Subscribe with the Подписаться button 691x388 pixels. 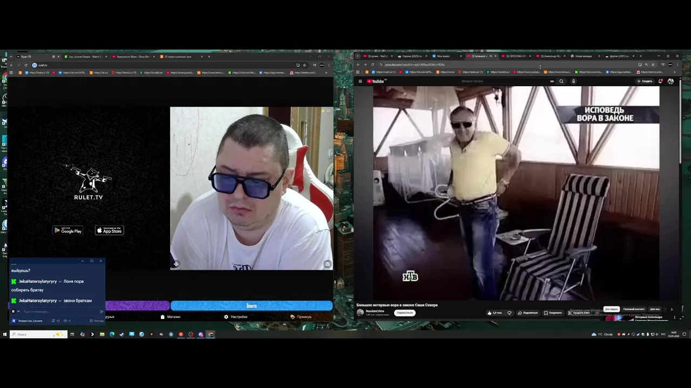404,313
